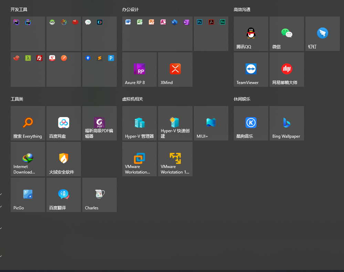344x272 pixels.
Task: Click the orange Postman icon
Action: pos(64,58)
